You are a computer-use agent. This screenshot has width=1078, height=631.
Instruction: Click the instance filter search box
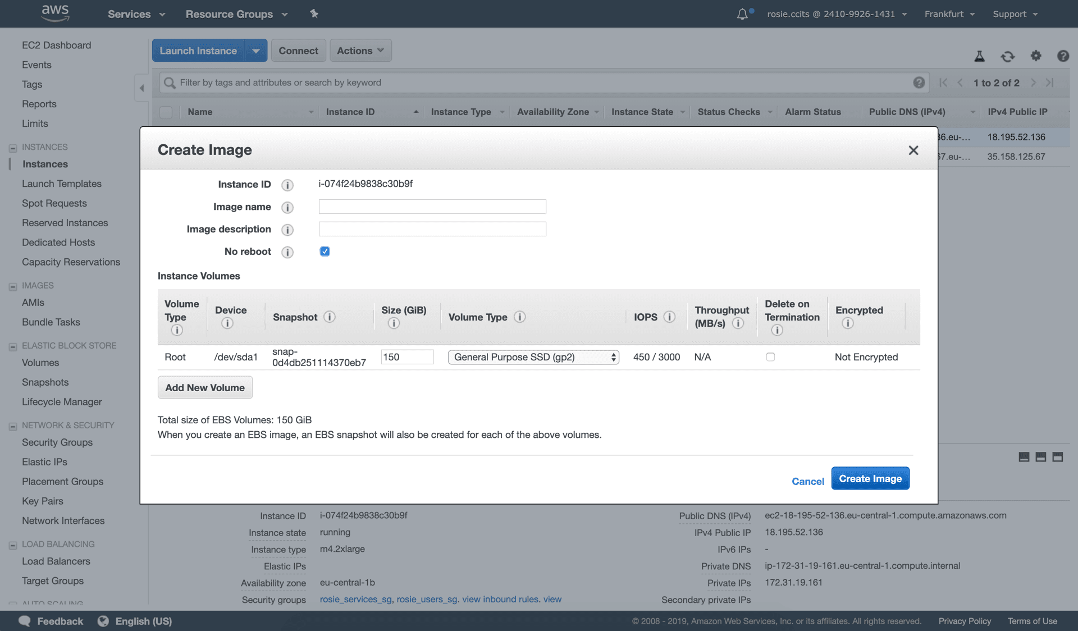pyautogui.click(x=536, y=83)
